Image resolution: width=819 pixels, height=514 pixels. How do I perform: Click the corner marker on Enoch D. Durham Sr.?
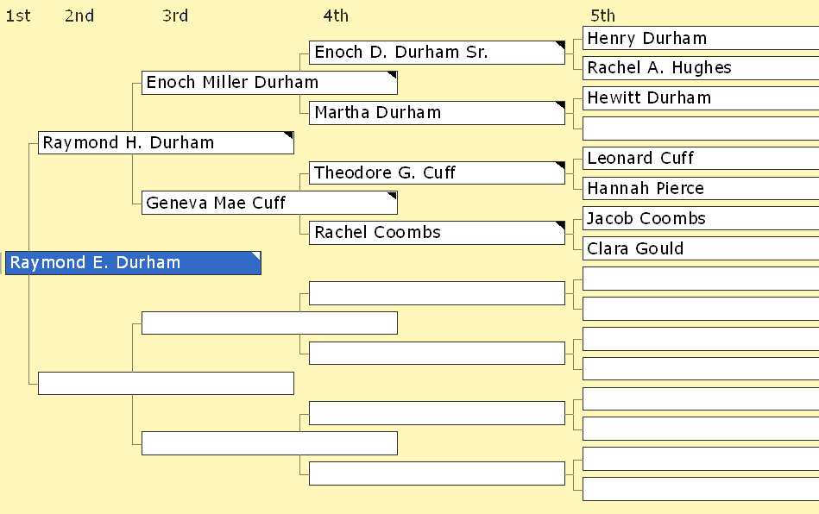[x=560, y=45]
